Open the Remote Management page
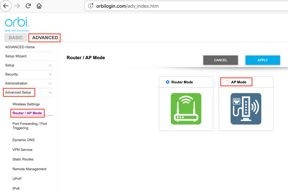This screenshot has height=193, width=288. [29, 169]
